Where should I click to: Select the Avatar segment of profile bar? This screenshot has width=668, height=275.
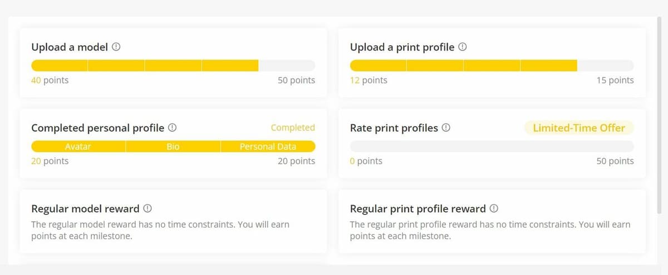click(x=78, y=147)
